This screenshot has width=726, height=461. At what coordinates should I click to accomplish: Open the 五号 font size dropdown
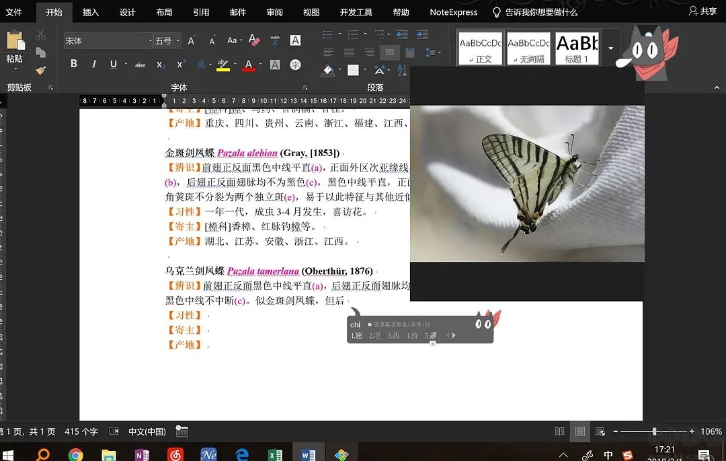point(177,41)
